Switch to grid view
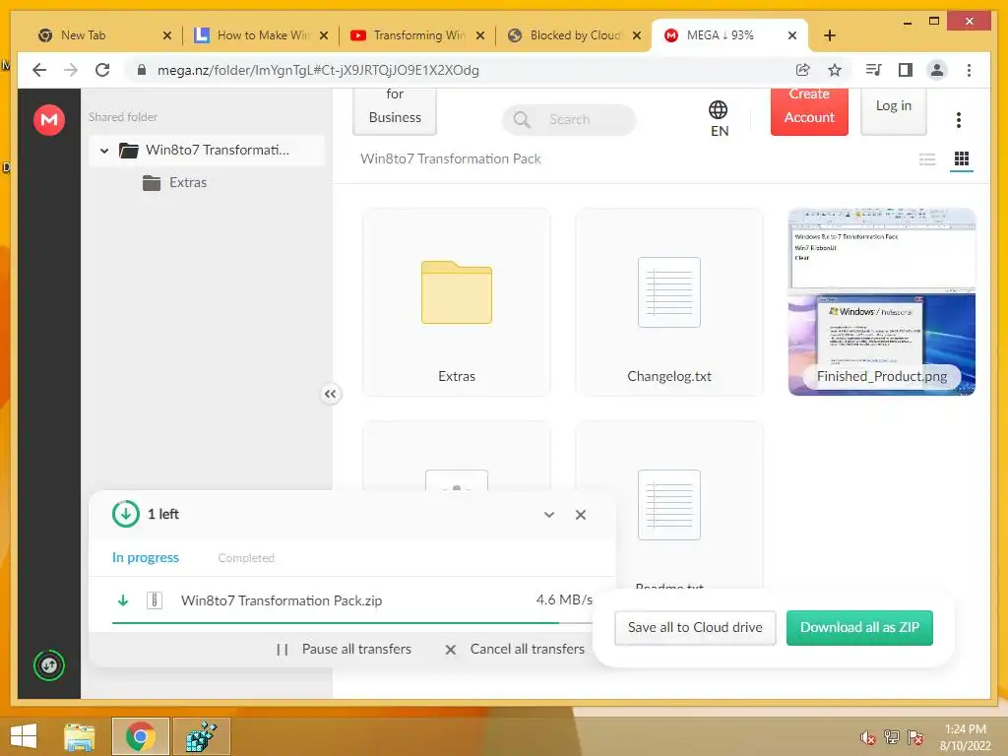The height and width of the screenshot is (756, 1008). pos(962,158)
